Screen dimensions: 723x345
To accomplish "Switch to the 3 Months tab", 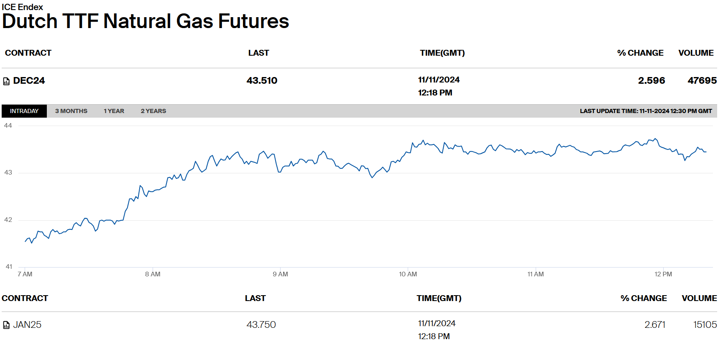I will (x=71, y=111).
